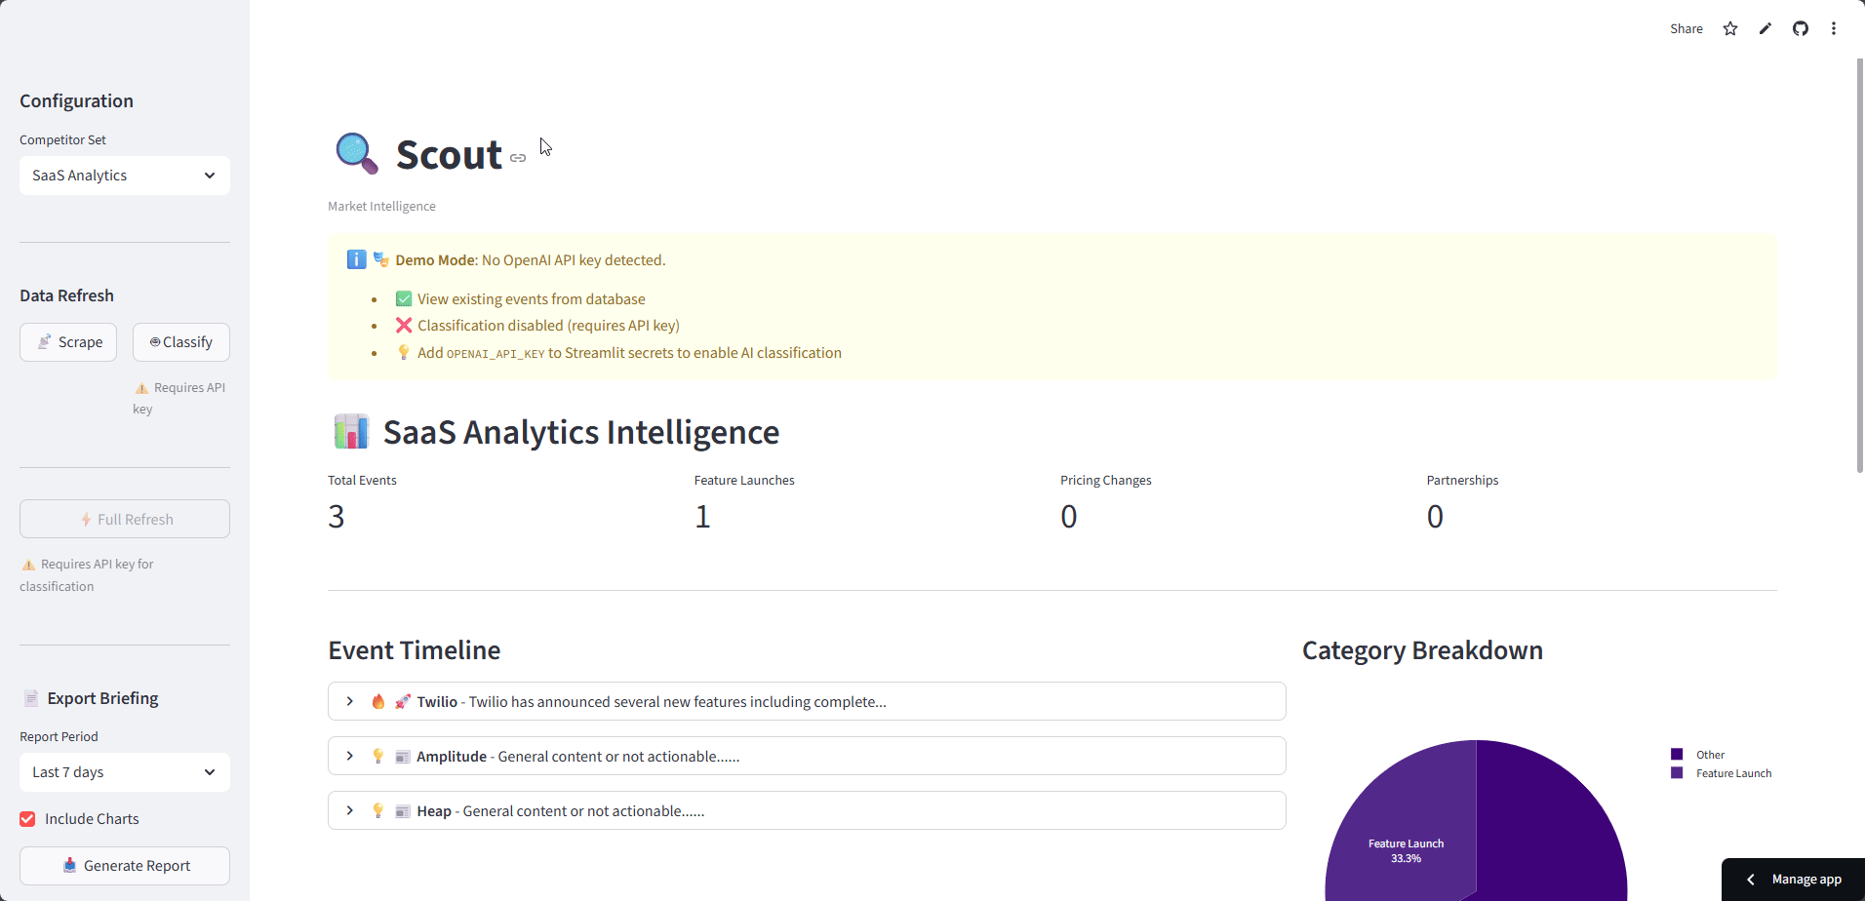
Task: Open the Report Period dropdown
Action: (125, 772)
